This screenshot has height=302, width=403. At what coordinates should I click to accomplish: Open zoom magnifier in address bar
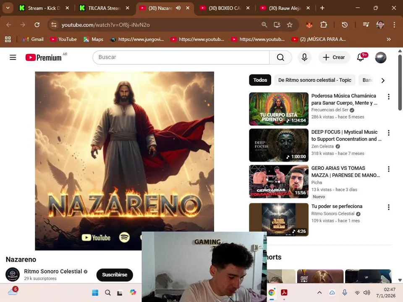coord(264,25)
